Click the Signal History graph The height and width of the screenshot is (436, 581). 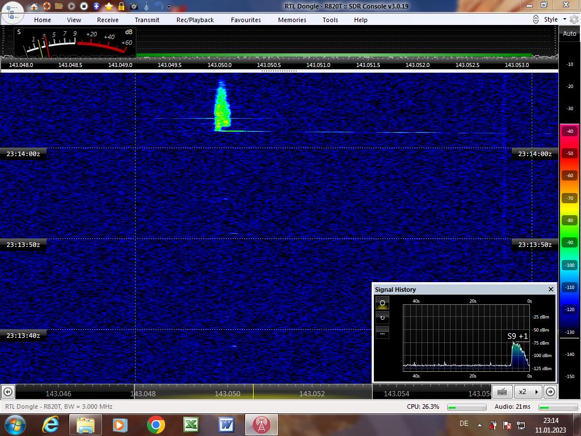(x=466, y=338)
